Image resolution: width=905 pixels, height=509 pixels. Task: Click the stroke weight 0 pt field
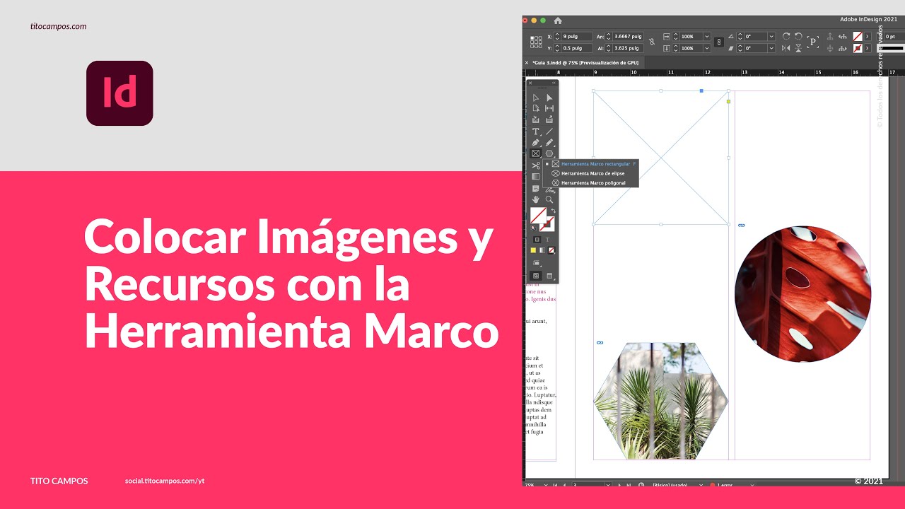894,36
